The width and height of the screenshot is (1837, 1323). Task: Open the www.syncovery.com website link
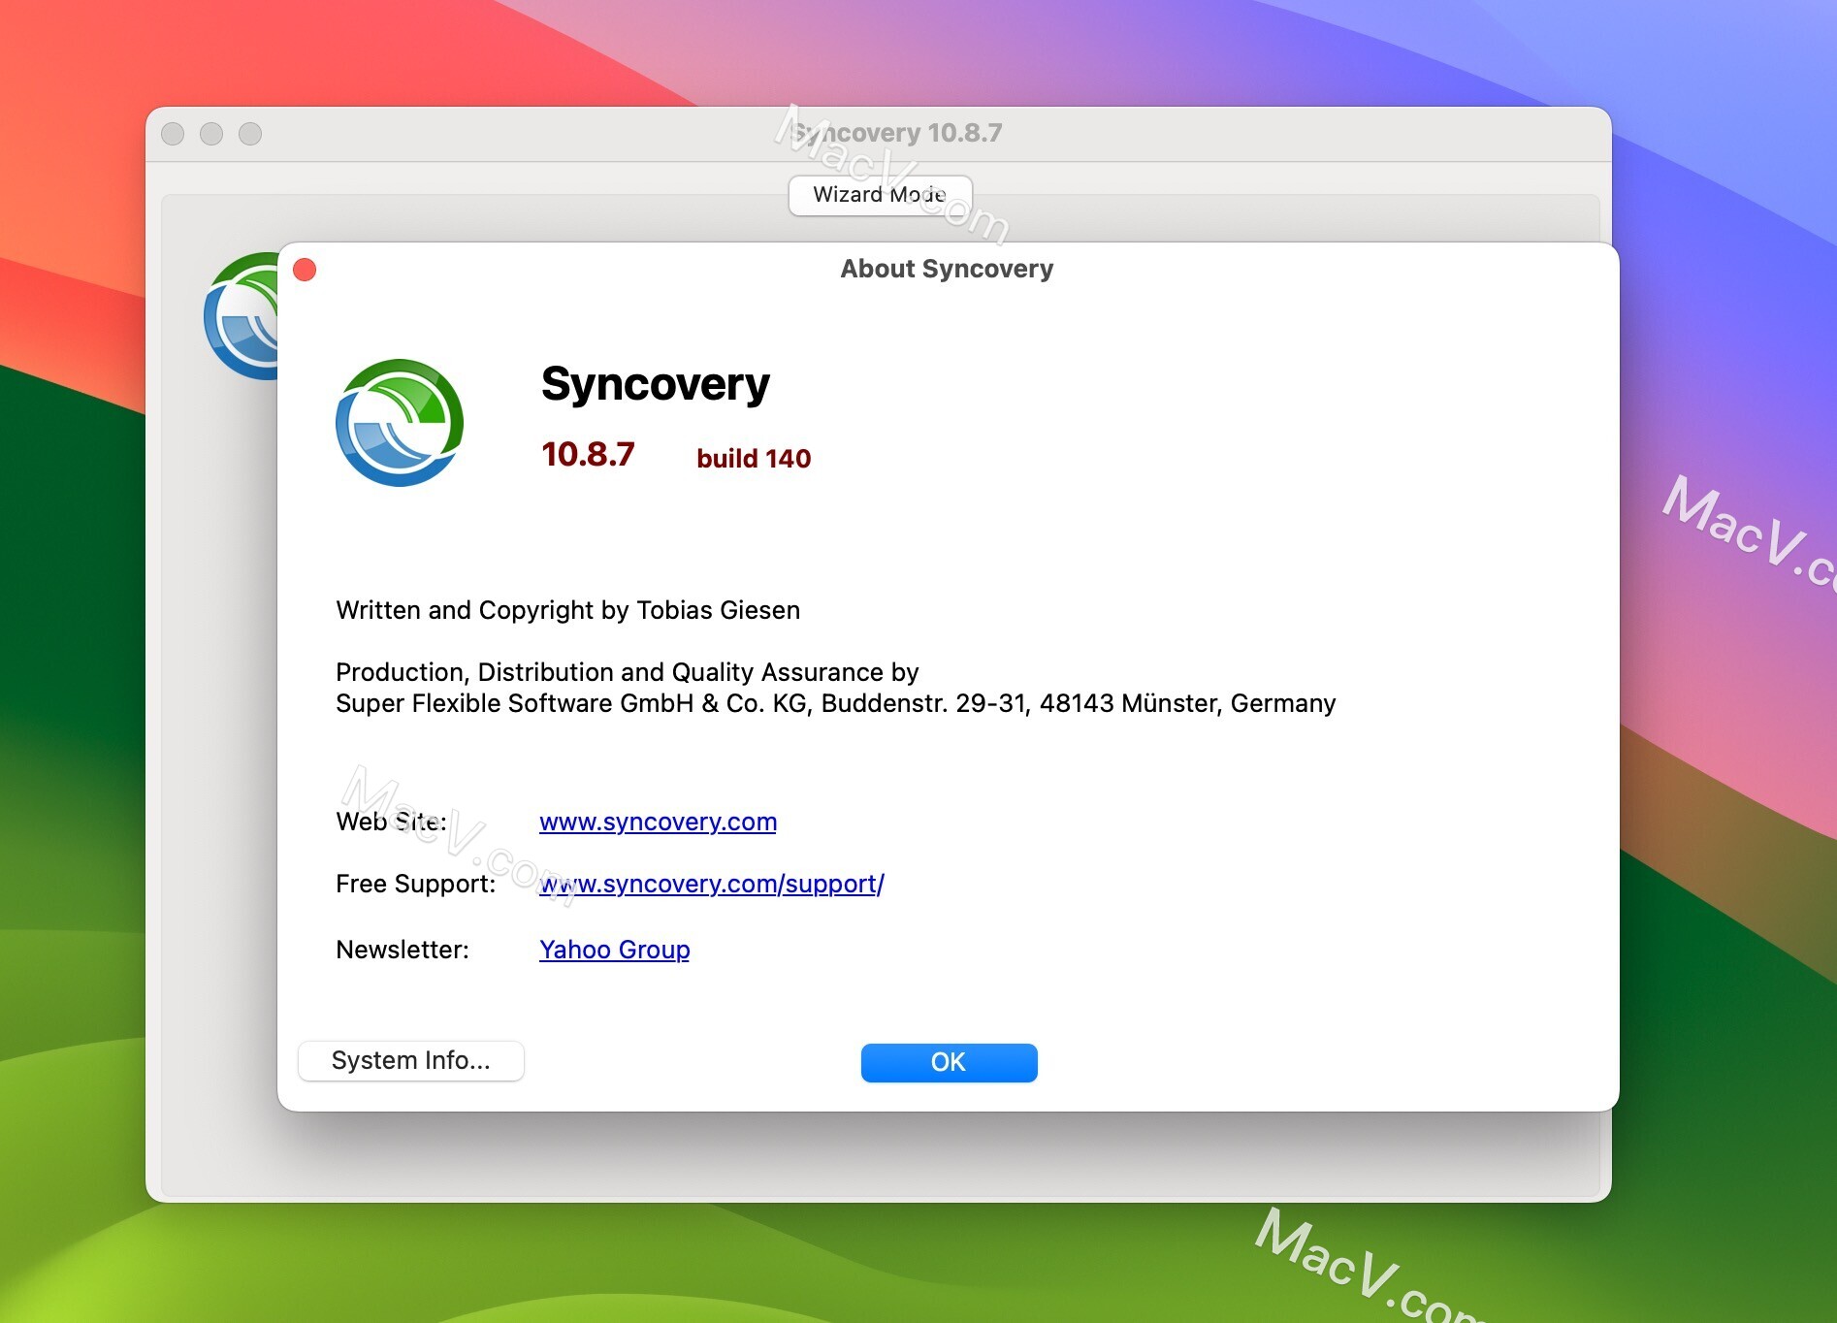pyautogui.click(x=658, y=822)
